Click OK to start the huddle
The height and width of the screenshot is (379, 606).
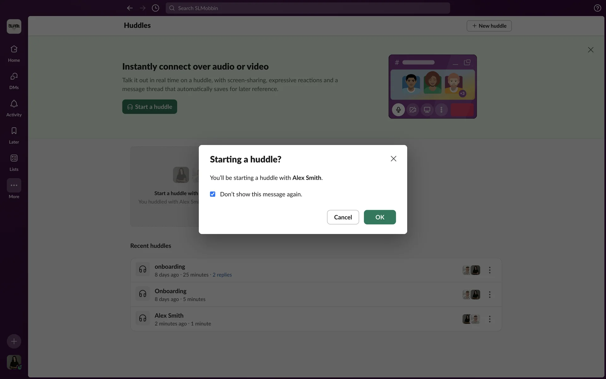click(x=380, y=217)
